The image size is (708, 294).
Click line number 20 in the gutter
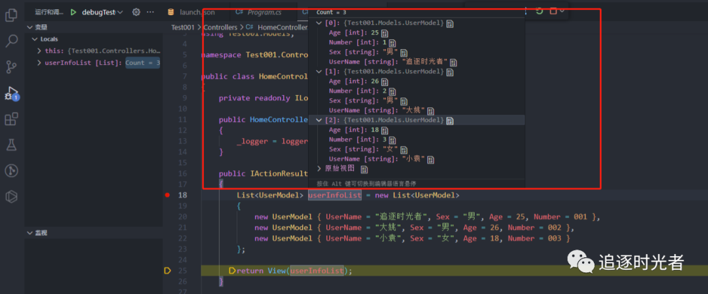click(x=182, y=217)
